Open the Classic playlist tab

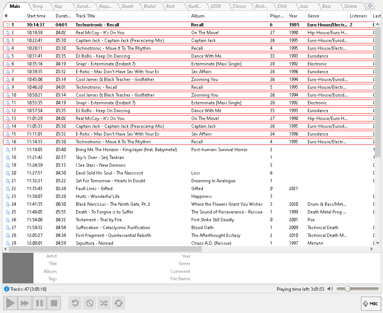[239, 6]
